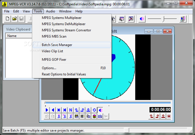Play the video in reverse

(53, 110)
